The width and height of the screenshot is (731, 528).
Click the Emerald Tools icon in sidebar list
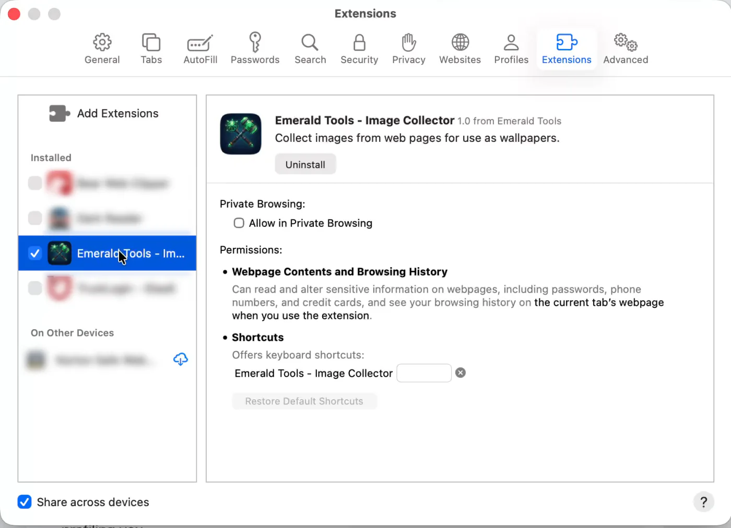coord(60,254)
